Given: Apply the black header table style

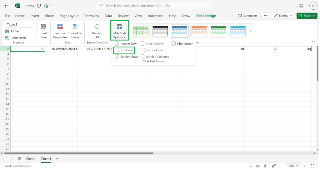Looking at the screenshot, I should coord(160,31).
